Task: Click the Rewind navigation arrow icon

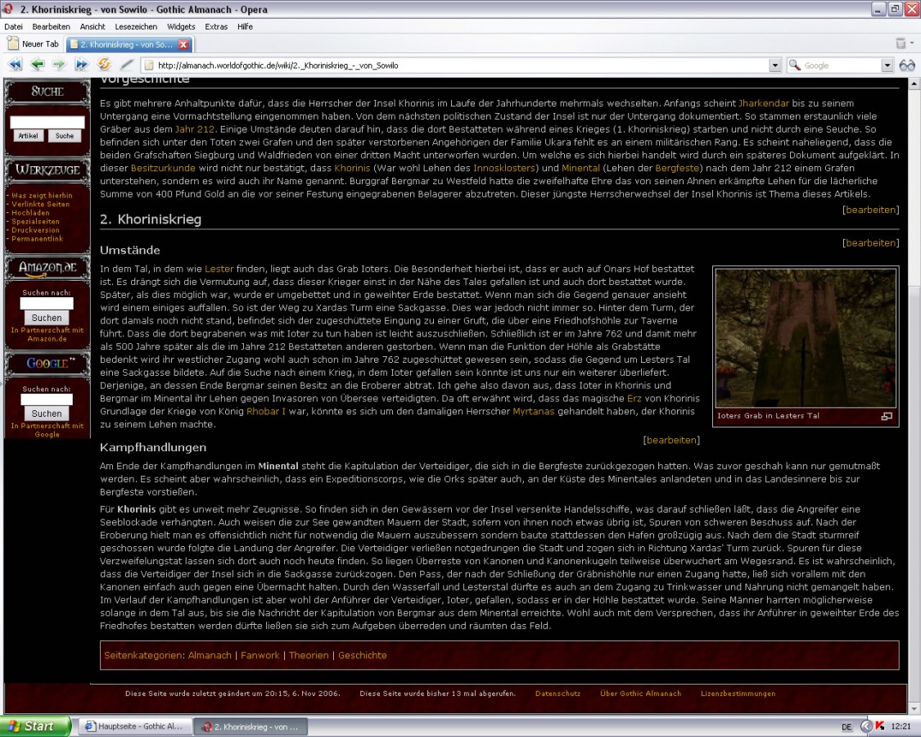Action: click(15, 65)
